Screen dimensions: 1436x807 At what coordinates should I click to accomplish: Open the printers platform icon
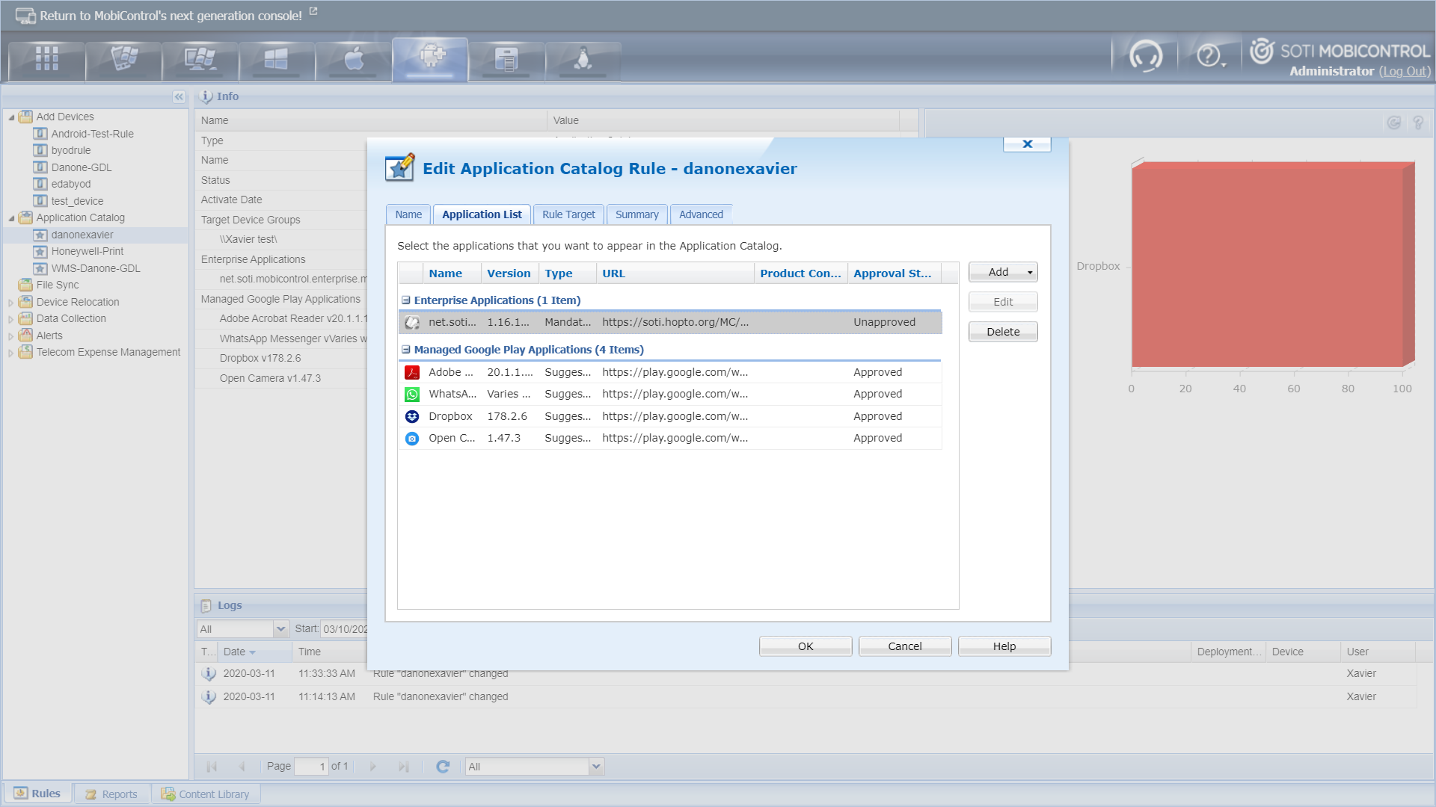506,60
